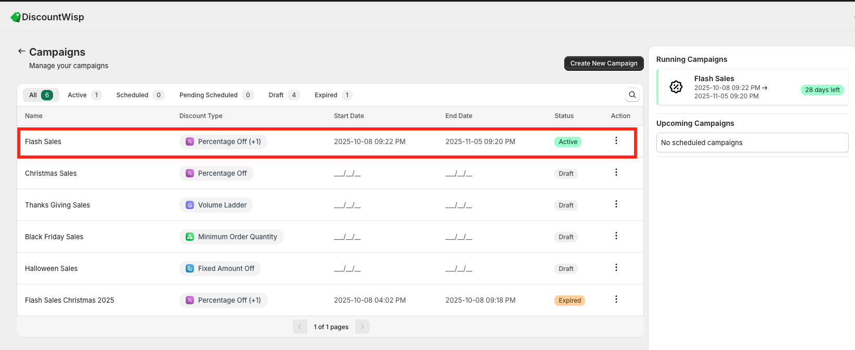Go to next page of campaigns

click(362, 327)
